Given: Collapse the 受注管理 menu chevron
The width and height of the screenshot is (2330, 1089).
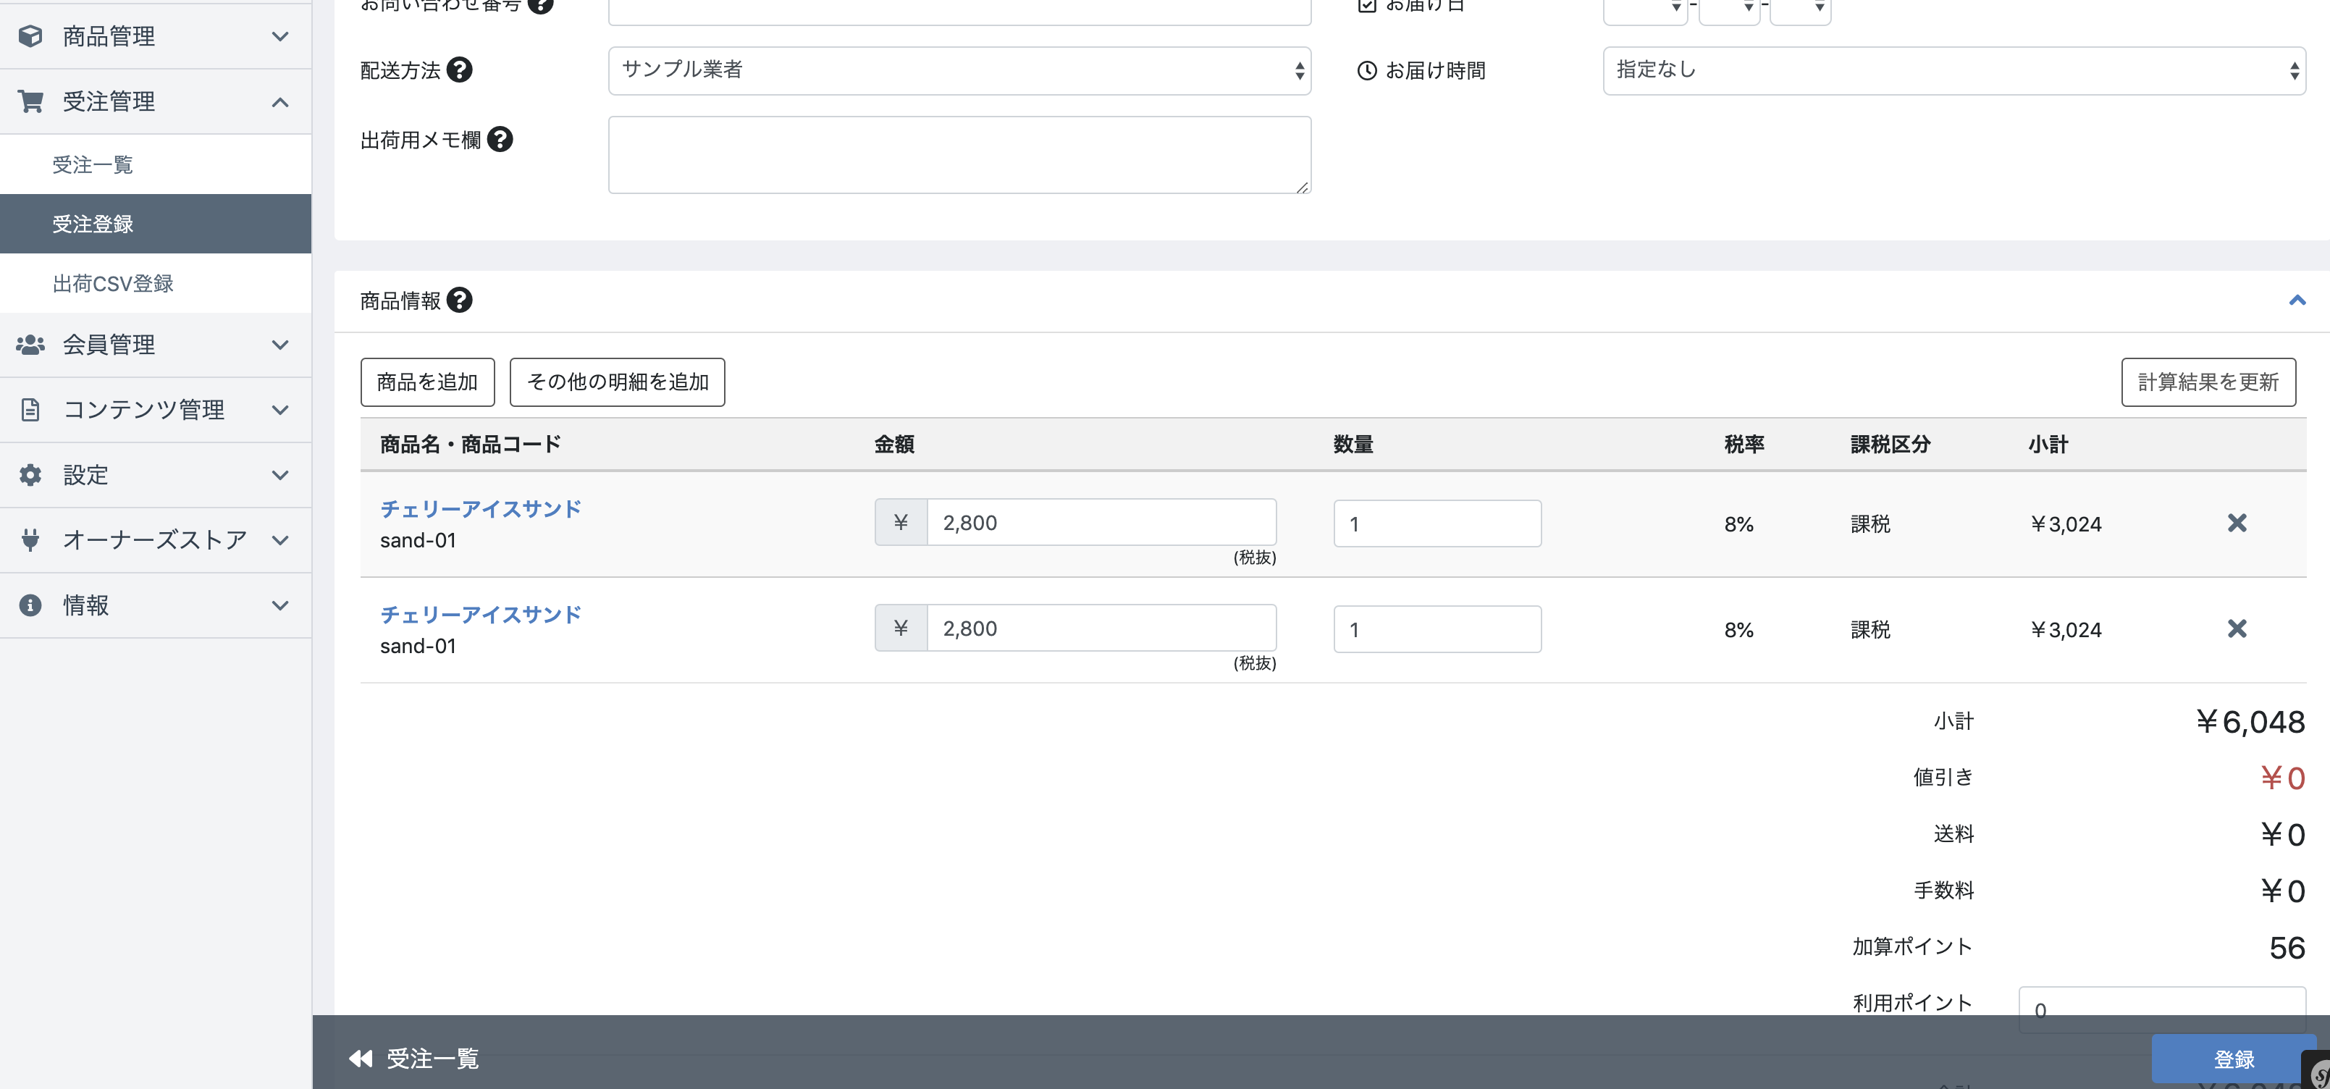Looking at the screenshot, I should (x=280, y=101).
